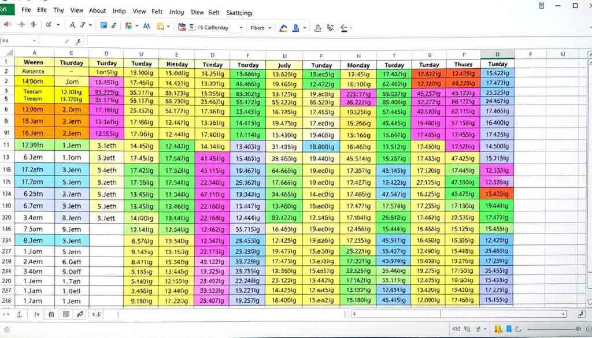Click the red icon at toolbar's left end
The height and width of the screenshot is (338, 592).
click(x=7, y=25)
